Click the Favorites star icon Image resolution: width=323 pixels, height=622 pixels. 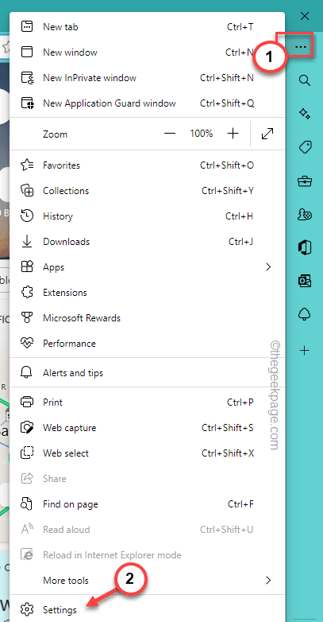tap(27, 165)
